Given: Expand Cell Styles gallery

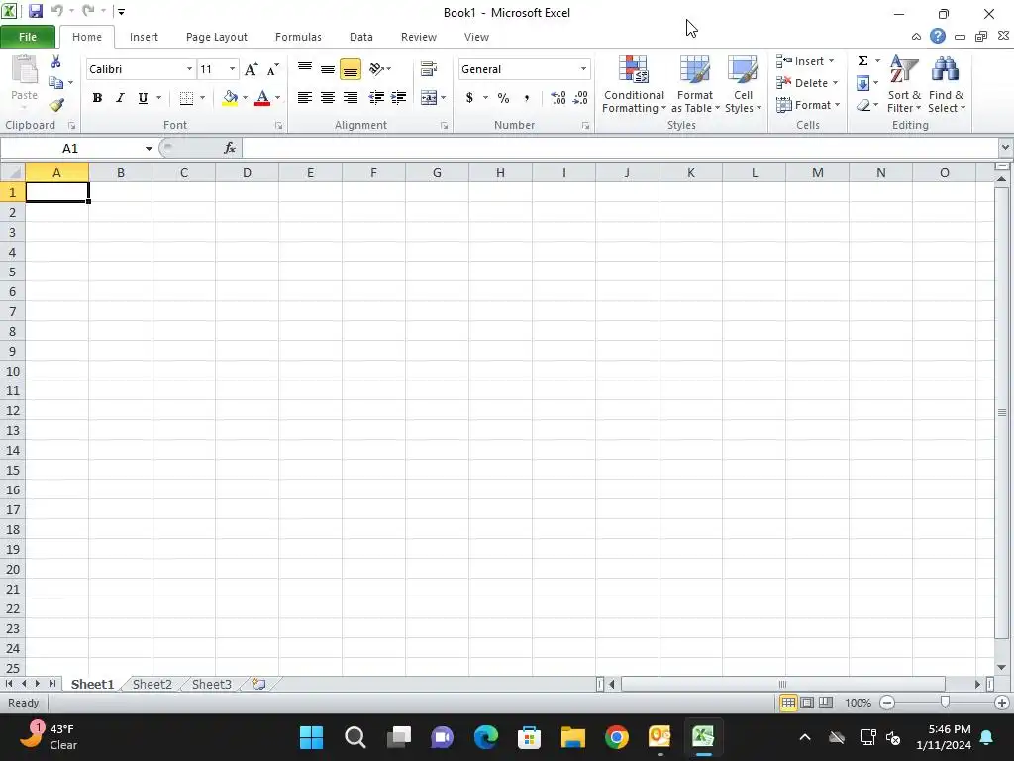Looking at the screenshot, I should click(743, 84).
